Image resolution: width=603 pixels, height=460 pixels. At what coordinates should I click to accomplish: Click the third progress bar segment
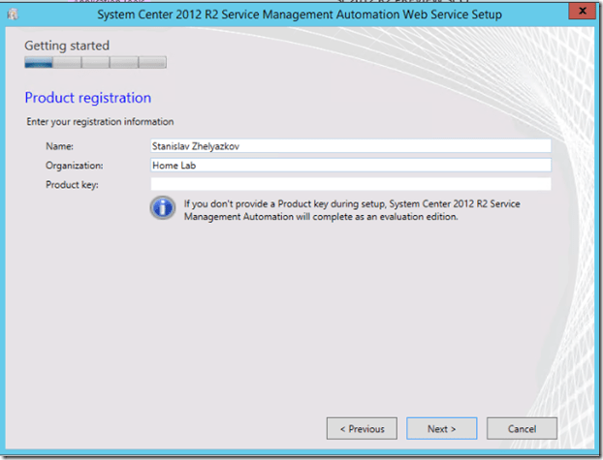point(96,63)
